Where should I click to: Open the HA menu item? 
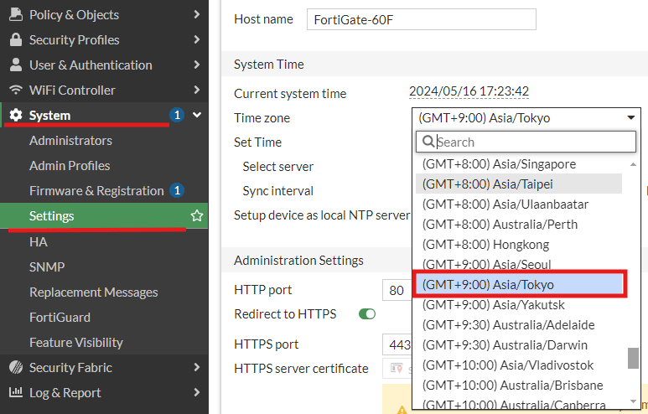click(x=38, y=241)
